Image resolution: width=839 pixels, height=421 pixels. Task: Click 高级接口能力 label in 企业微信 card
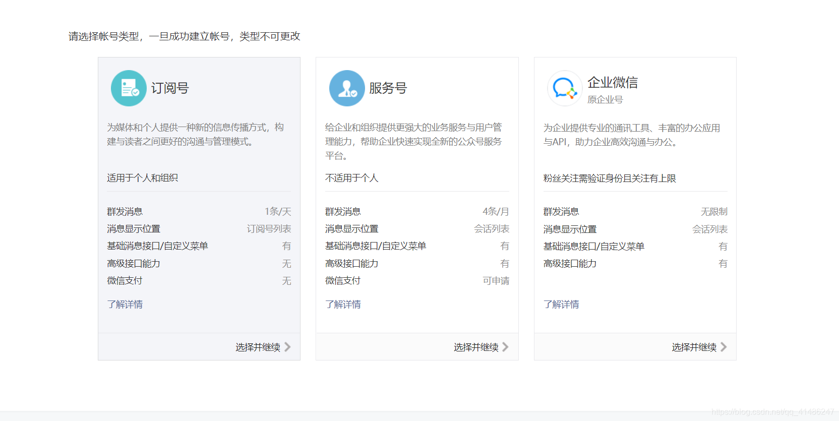570,264
